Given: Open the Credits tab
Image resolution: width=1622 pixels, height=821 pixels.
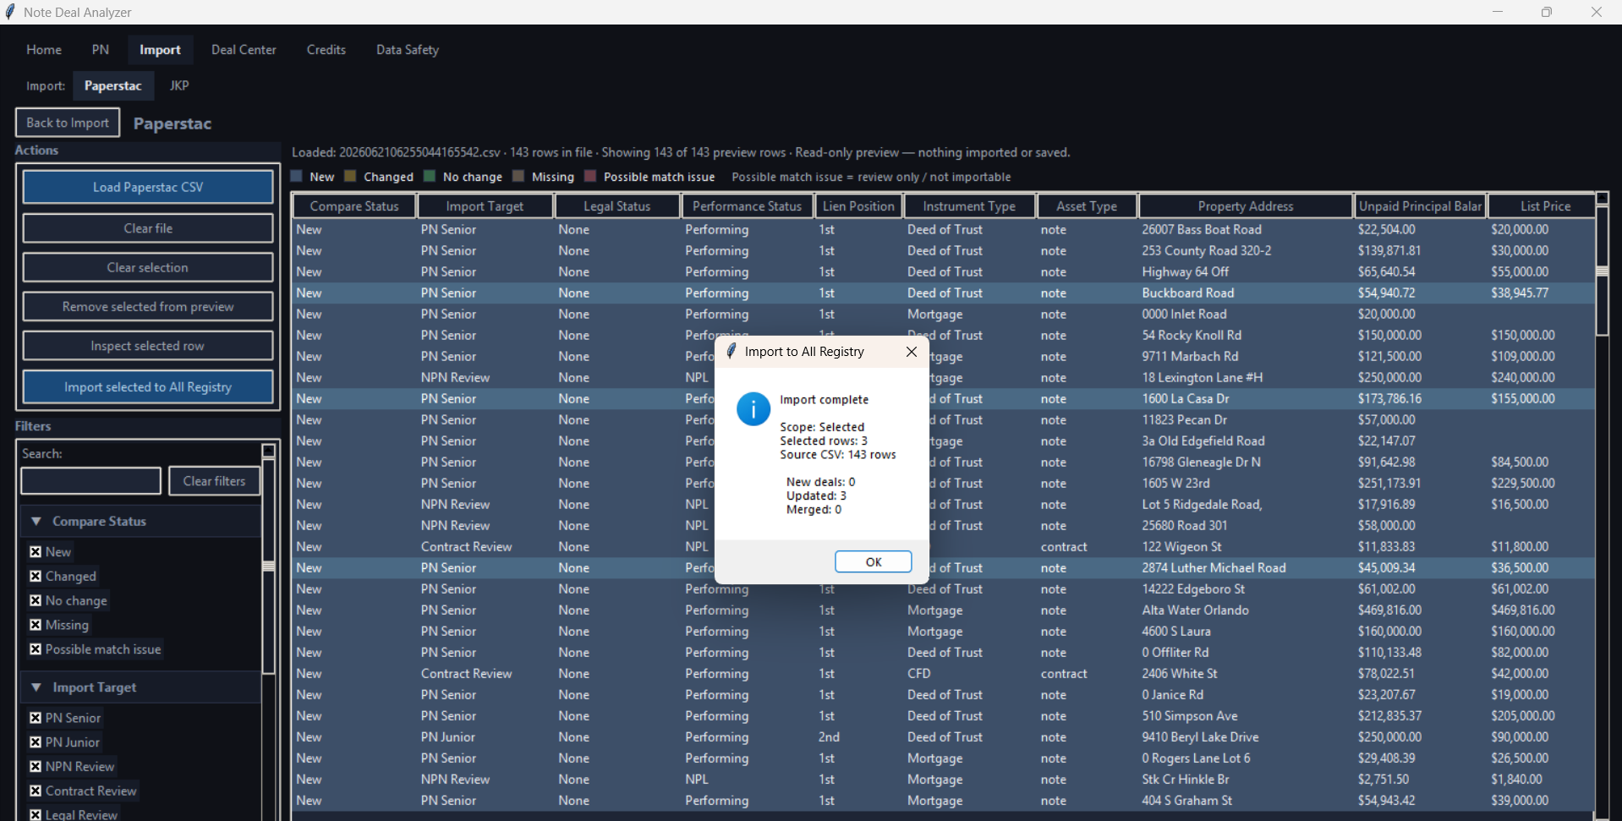Looking at the screenshot, I should pos(326,50).
